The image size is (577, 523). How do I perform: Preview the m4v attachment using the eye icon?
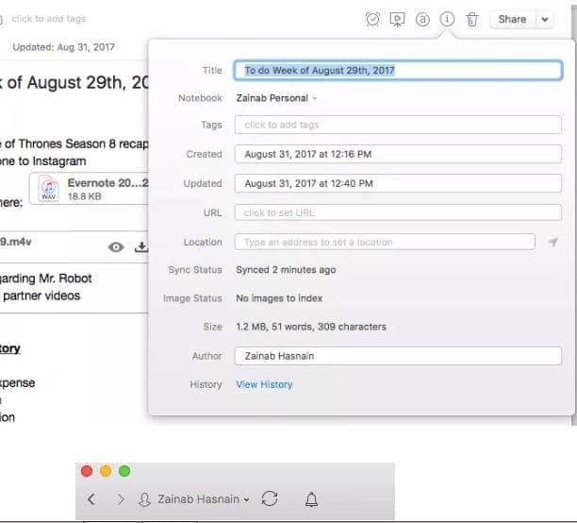click(x=116, y=247)
